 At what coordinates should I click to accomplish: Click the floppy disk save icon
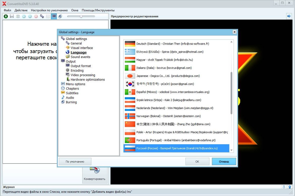(12, 16)
